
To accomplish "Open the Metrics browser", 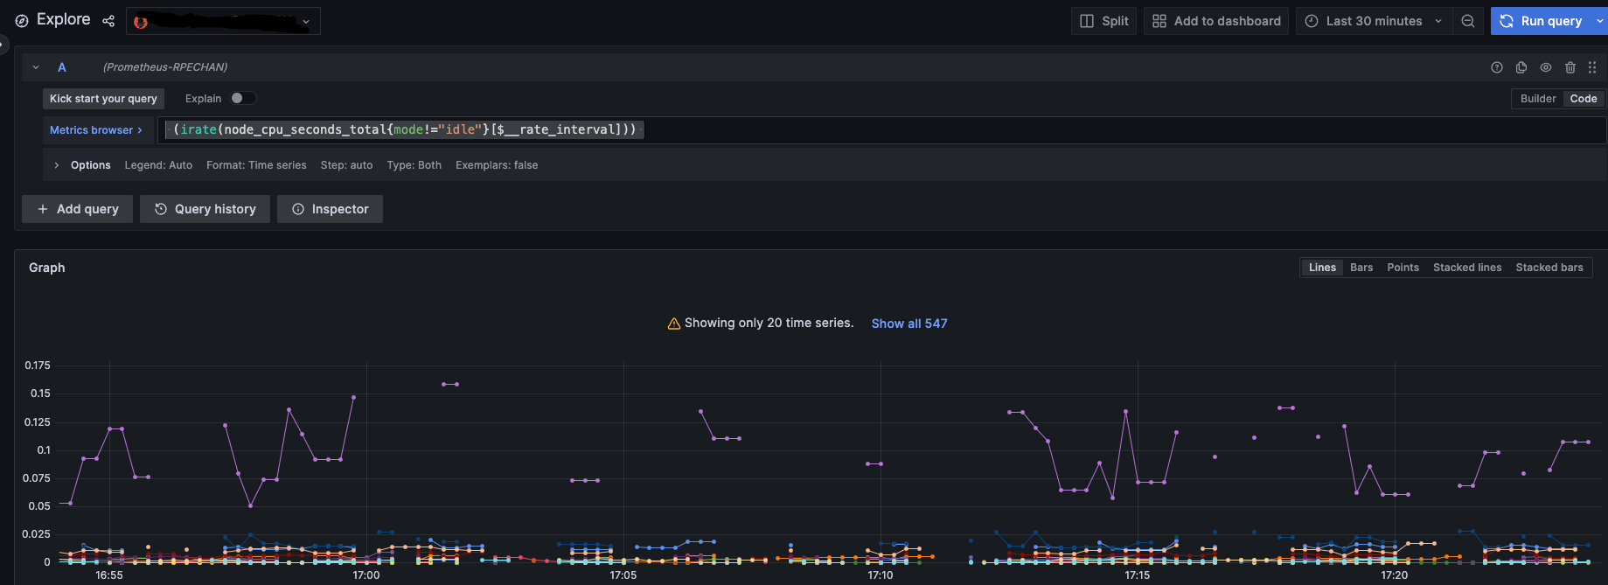I will [96, 130].
